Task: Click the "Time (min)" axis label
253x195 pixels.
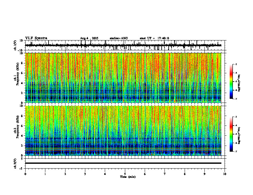Action: click(128, 177)
